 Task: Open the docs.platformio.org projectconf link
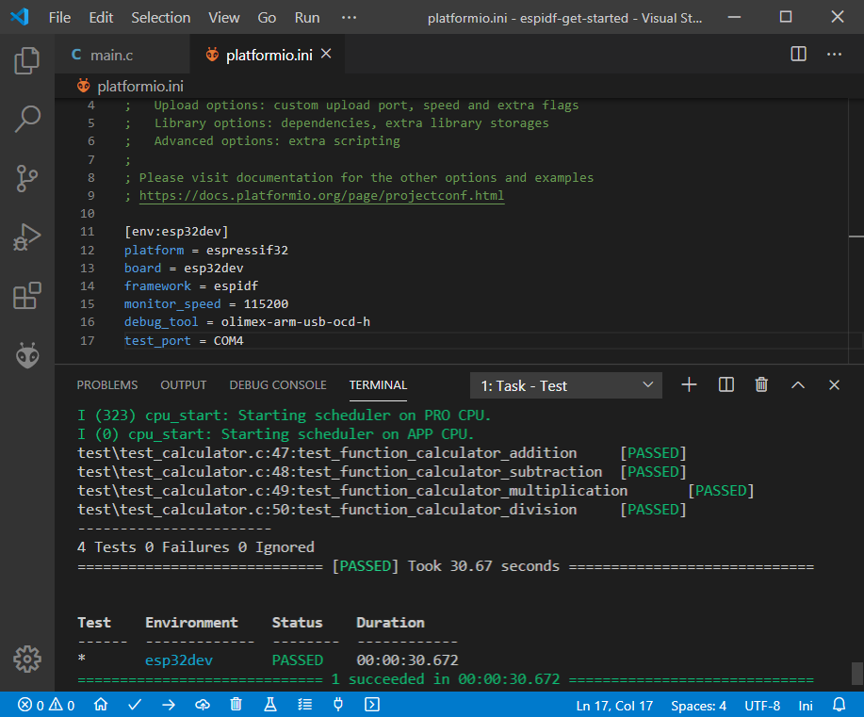pyautogui.click(x=321, y=196)
